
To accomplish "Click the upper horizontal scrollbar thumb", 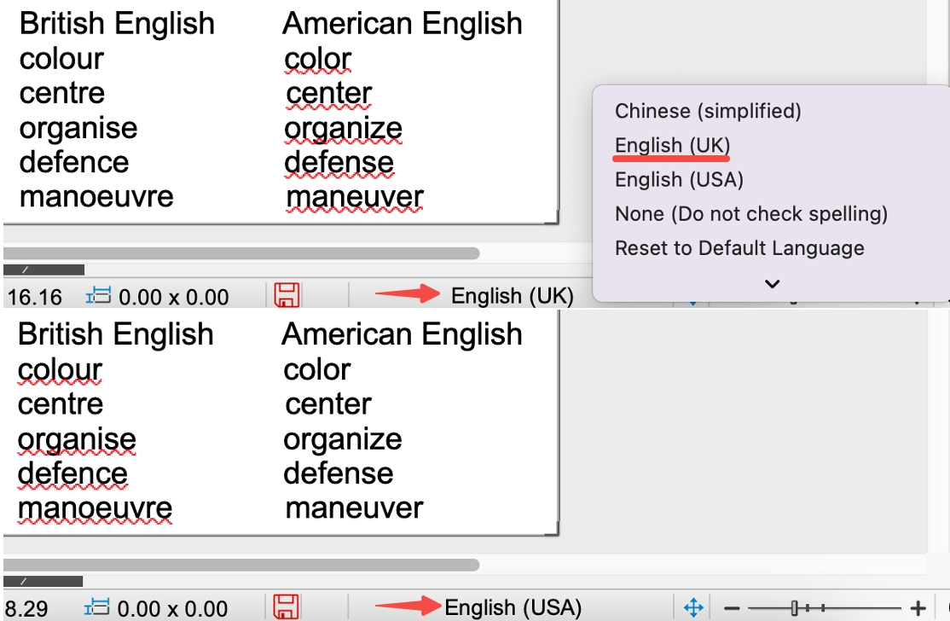I will [241, 253].
